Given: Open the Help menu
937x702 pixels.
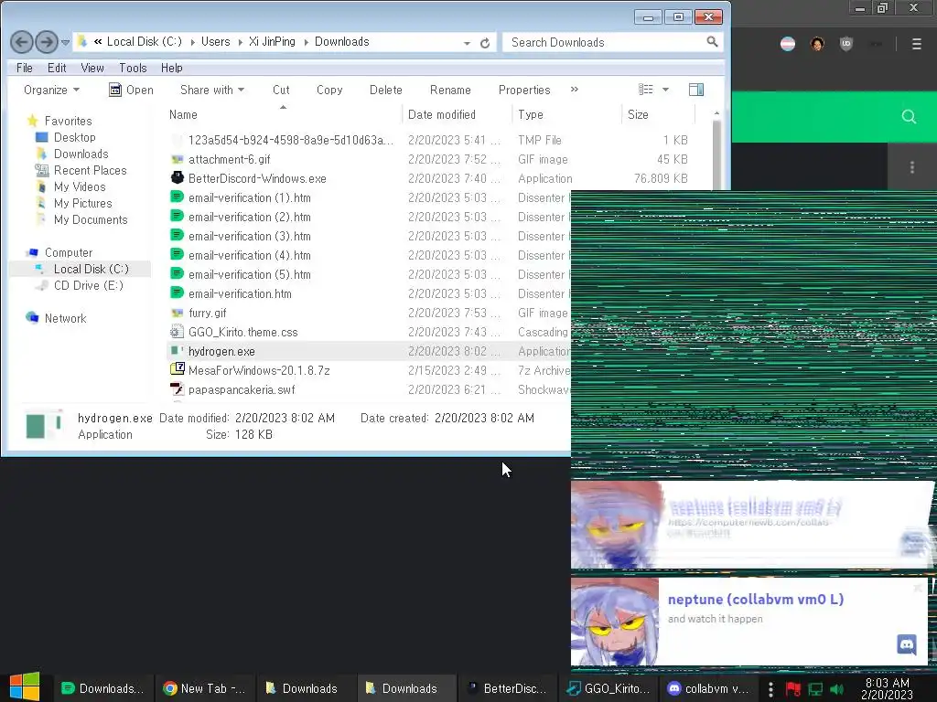Looking at the screenshot, I should coord(171,68).
